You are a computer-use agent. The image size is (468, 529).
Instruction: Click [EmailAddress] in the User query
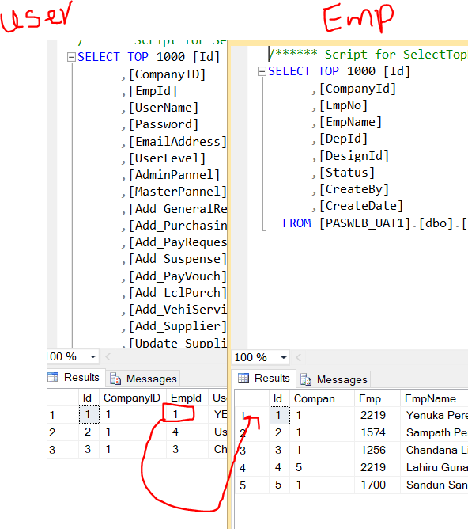[178, 142]
